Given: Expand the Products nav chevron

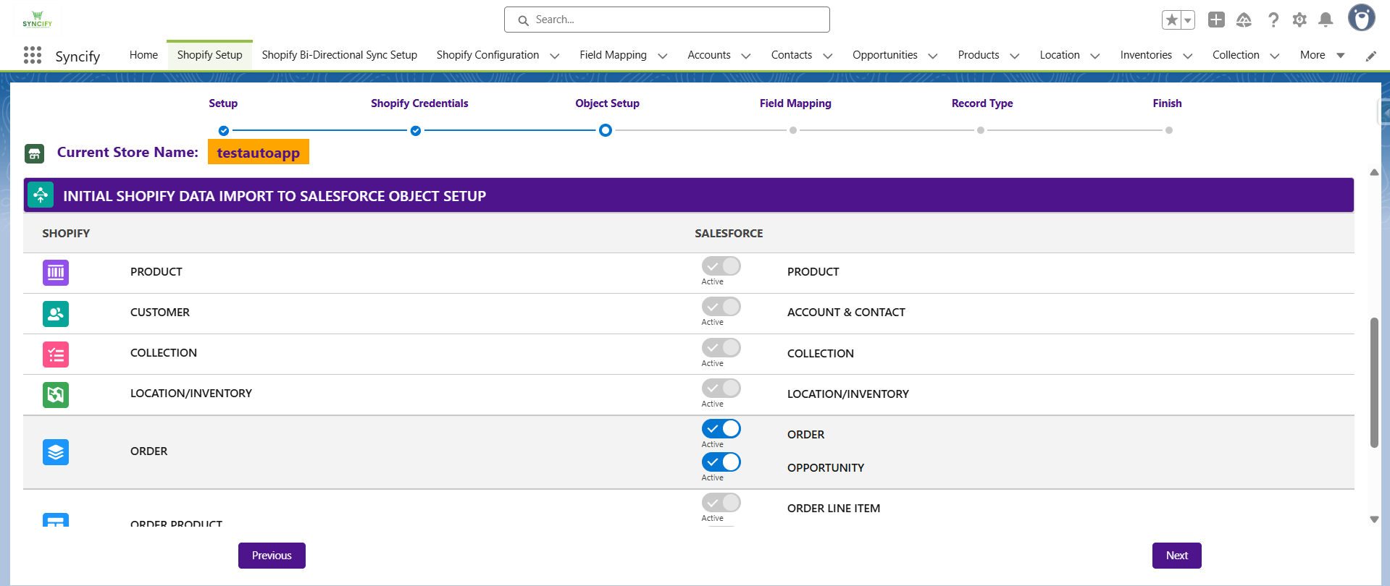Looking at the screenshot, I should [x=1015, y=56].
